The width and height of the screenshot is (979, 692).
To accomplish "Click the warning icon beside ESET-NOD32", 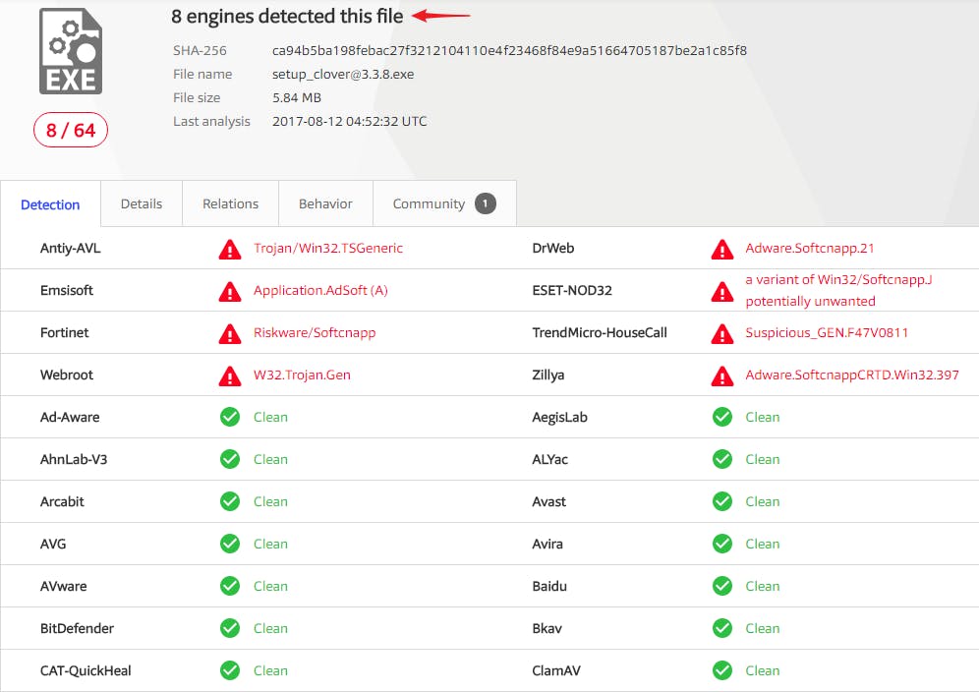I will coord(722,289).
